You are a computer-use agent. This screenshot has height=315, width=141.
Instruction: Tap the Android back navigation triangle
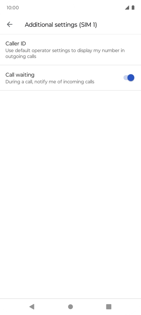32,307
